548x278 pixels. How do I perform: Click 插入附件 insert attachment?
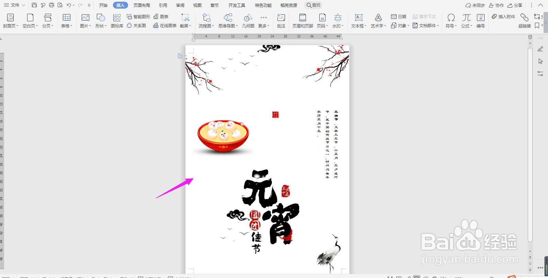(x=503, y=16)
